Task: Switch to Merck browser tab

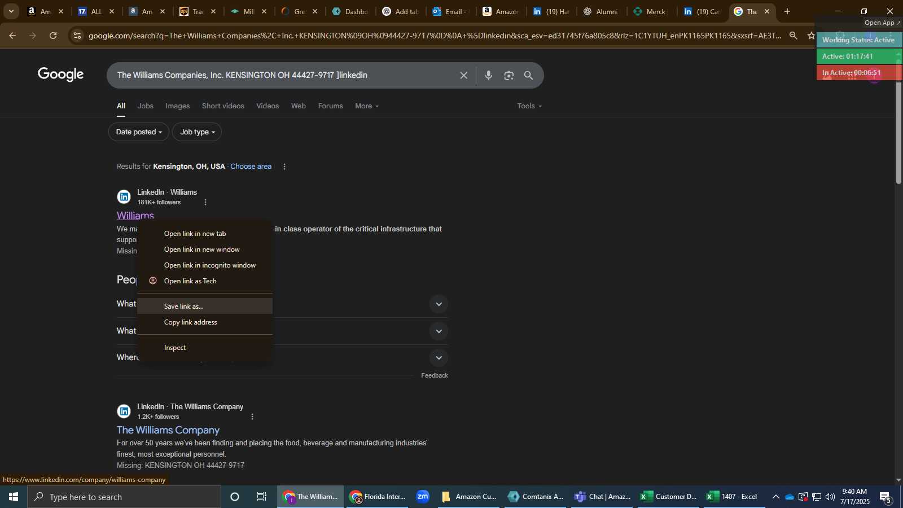Action: tap(650, 11)
